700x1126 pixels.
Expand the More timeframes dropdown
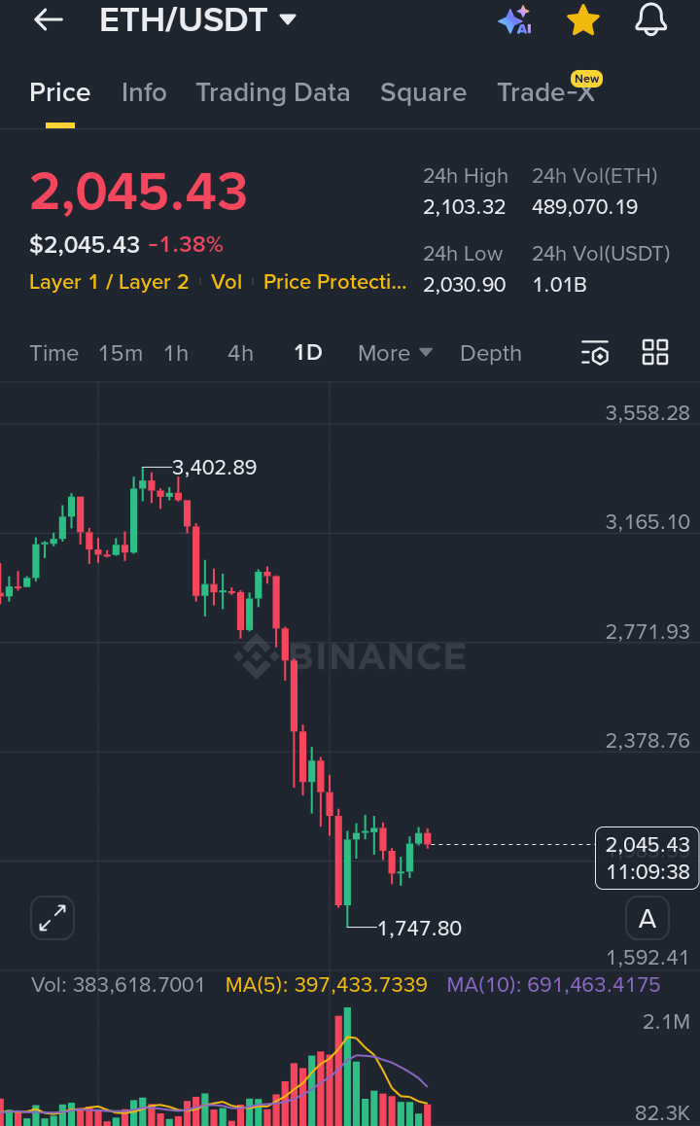395,353
